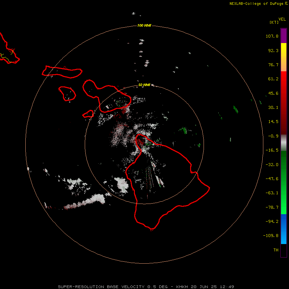Select the -63.1 legend value
Image resolution: width=289 pixels, height=289 pixels.
[x=272, y=193]
